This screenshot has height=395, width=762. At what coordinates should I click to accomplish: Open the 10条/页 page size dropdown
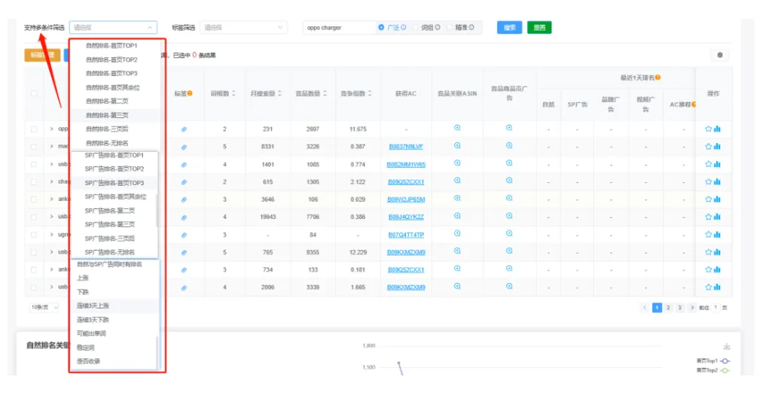pos(44,307)
